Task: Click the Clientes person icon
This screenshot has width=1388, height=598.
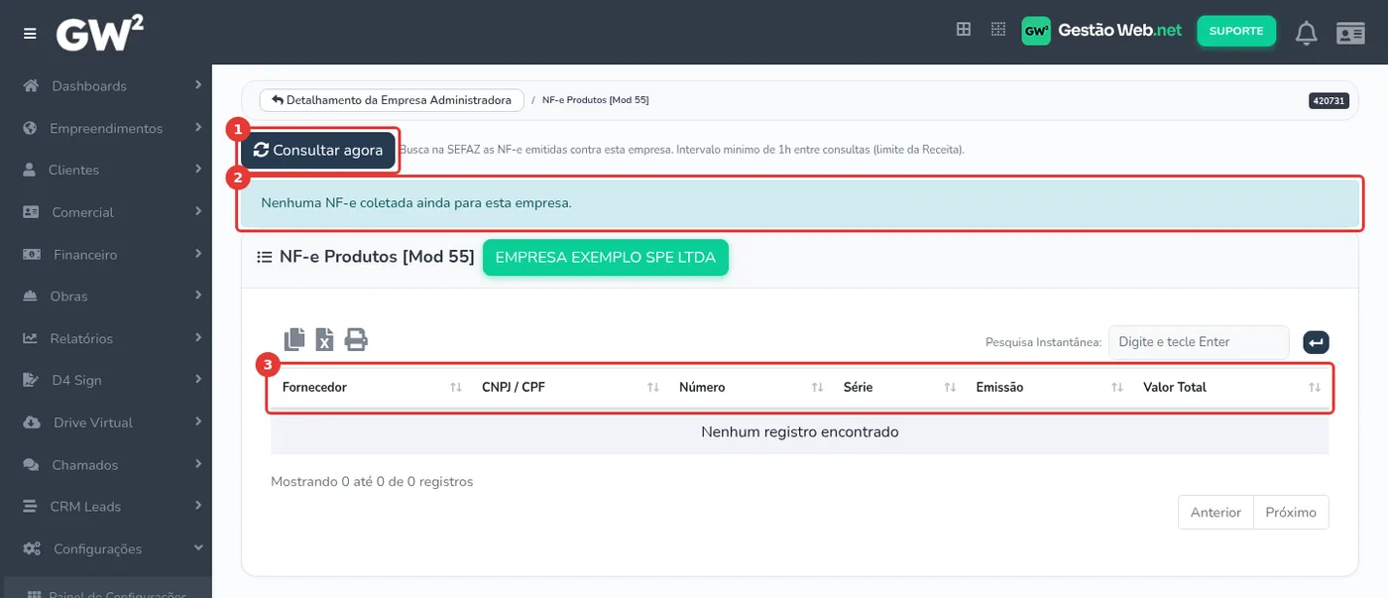Action: (30, 170)
